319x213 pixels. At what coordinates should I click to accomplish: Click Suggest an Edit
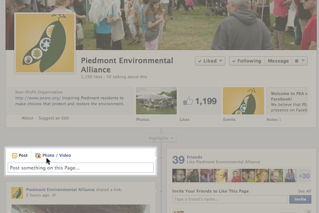54,118
